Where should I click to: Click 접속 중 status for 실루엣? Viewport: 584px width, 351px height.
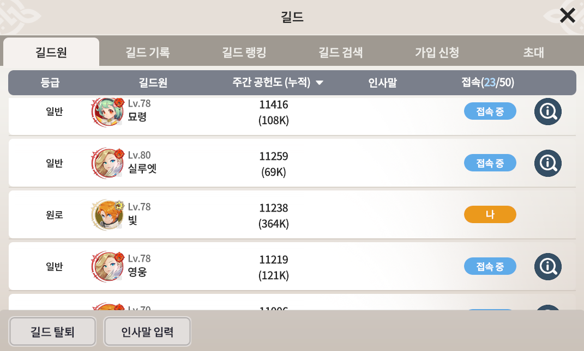[x=490, y=163]
